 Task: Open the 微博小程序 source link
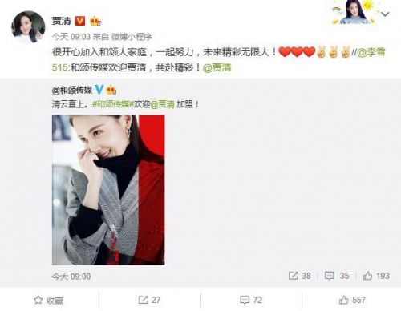coord(132,37)
